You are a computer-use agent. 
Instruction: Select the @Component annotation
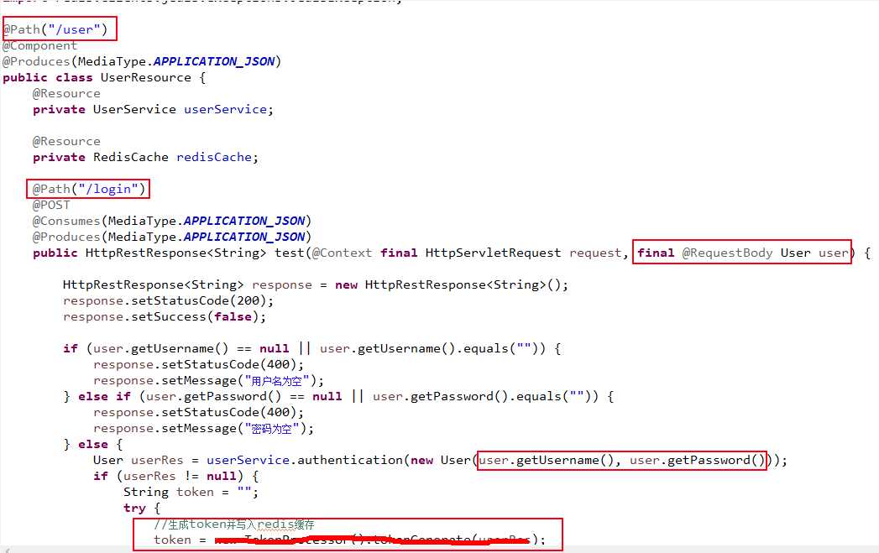39,45
